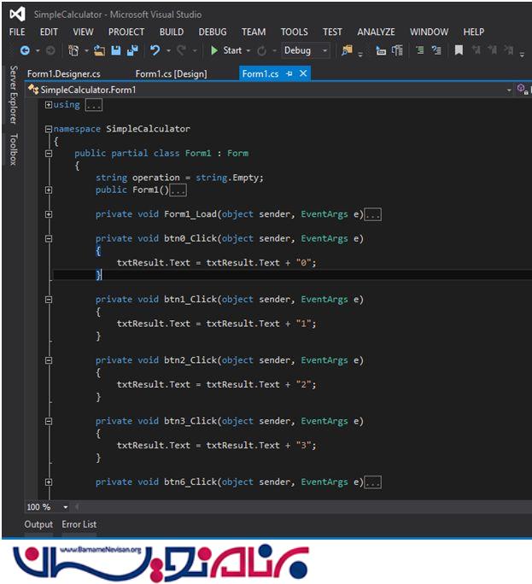Click the Navigate Backward arrow icon
The height and width of the screenshot is (584, 532).
[x=25, y=50]
